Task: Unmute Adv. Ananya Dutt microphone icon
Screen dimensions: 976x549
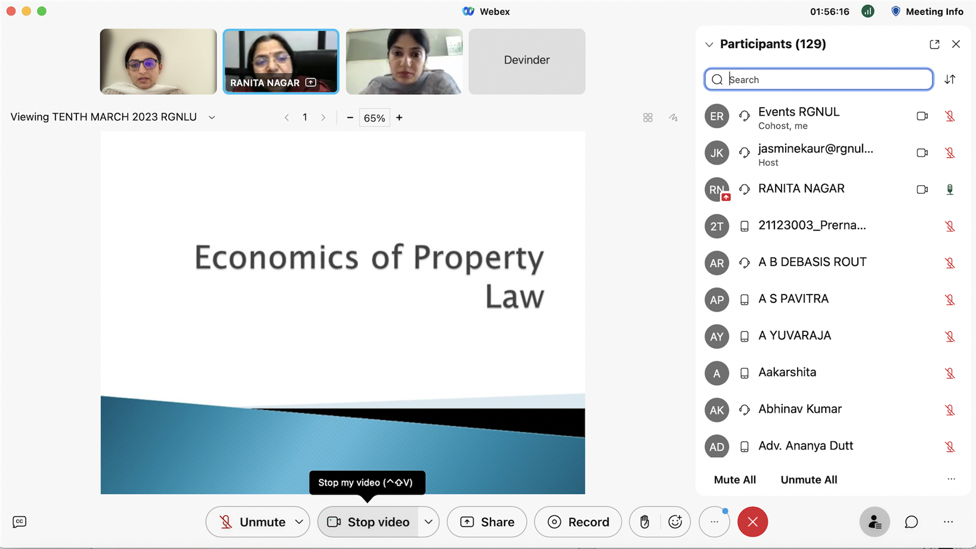Action: (x=950, y=446)
